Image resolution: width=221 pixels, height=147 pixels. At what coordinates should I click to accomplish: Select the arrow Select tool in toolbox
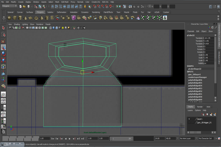coord(3,28)
